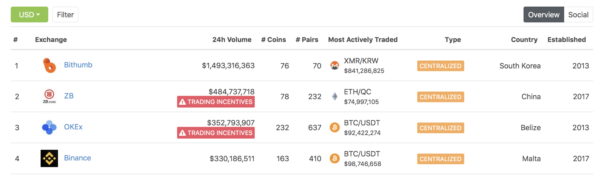Click OKEx's established year 2013
603x175 pixels.
pos(581,128)
